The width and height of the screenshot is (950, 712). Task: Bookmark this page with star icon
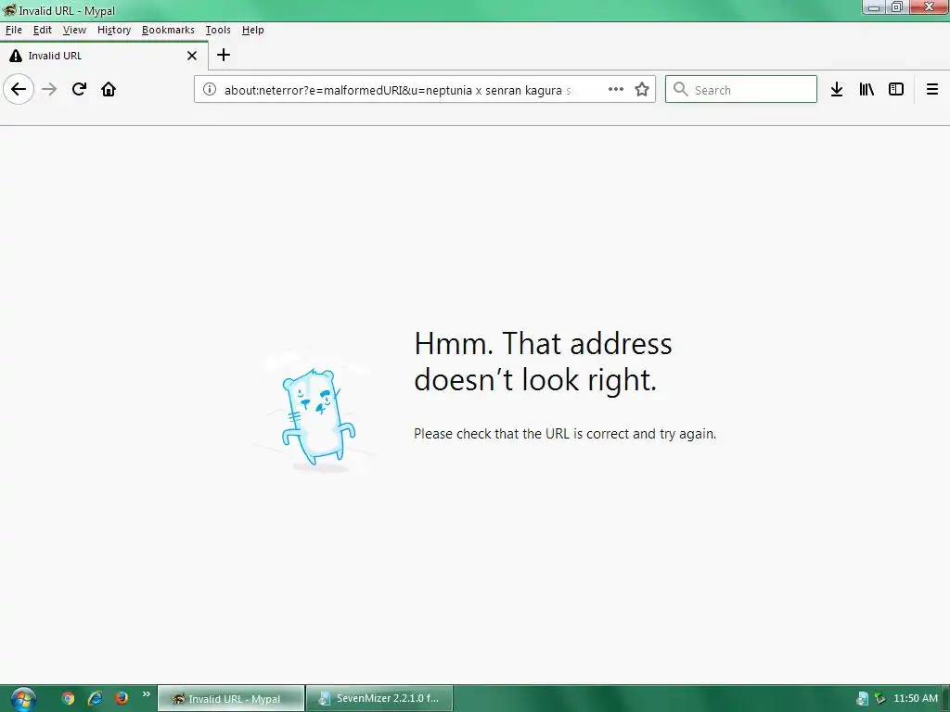click(642, 90)
